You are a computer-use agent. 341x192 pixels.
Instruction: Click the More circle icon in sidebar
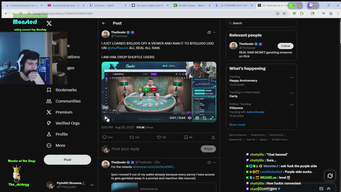point(49,145)
